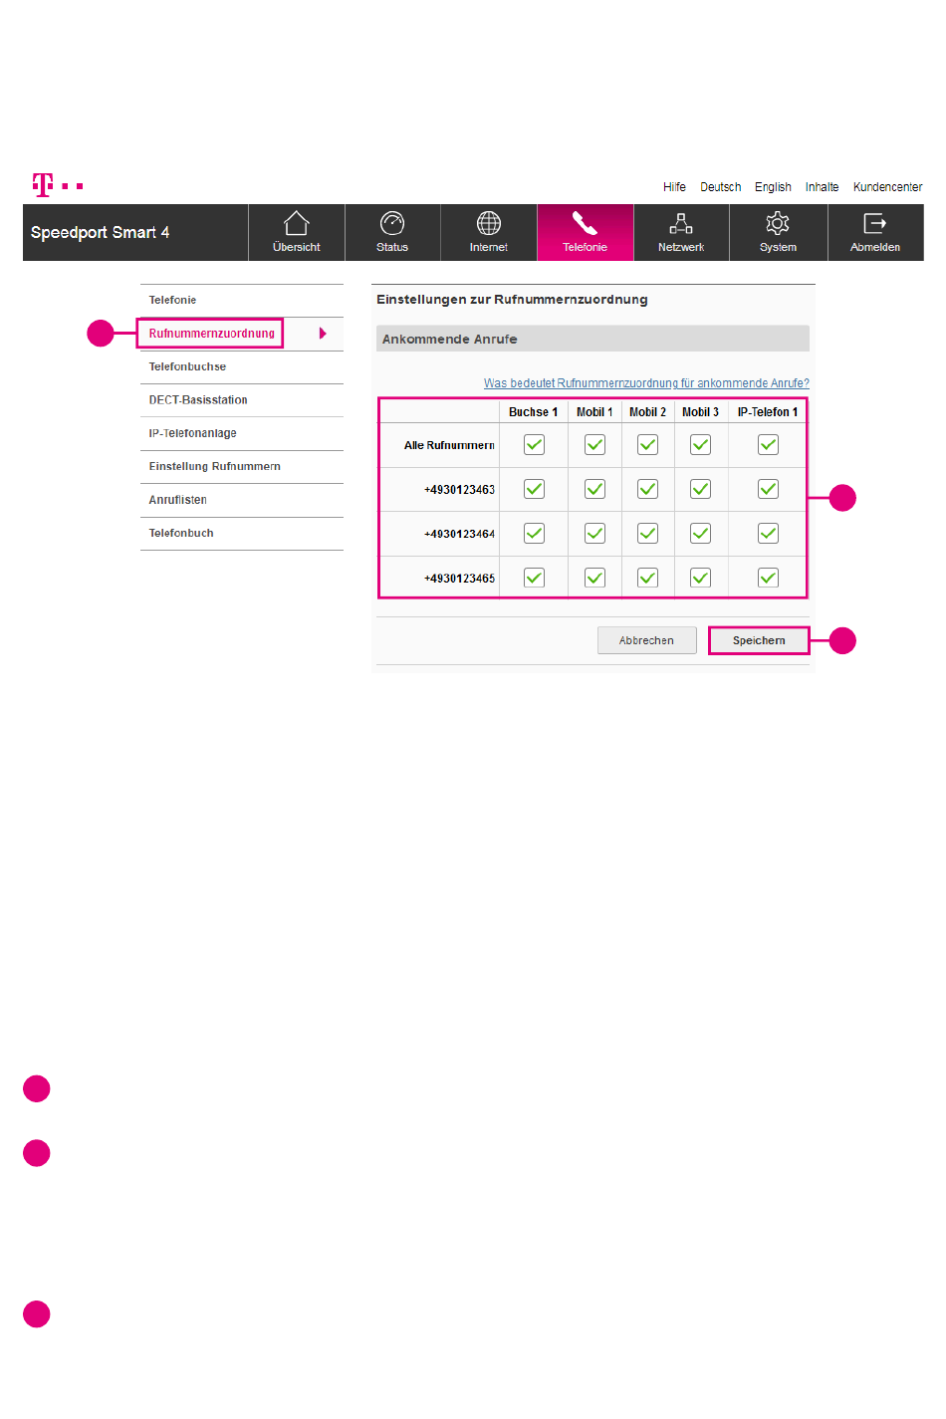Open DECT-Basisstation sidebar entry
Image resolution: width=946 pixels, height=1419 pixels.
click(242, 400)
